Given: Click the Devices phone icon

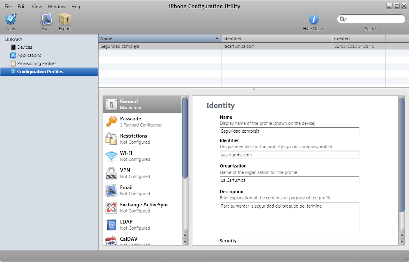Looking at the screenshot, I should [13, 47].
